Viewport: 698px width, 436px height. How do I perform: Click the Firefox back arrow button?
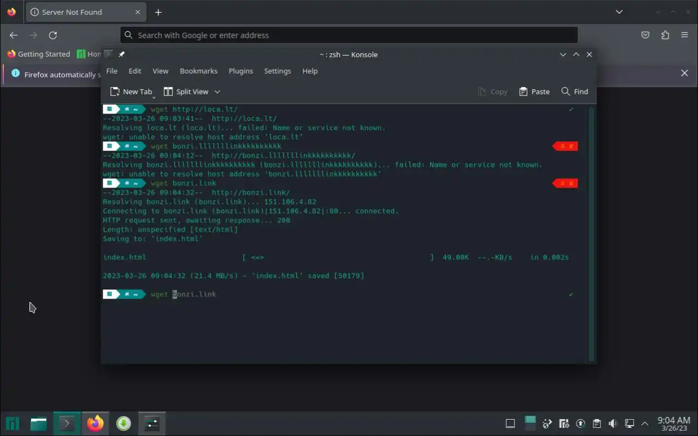tap(14, 35)
